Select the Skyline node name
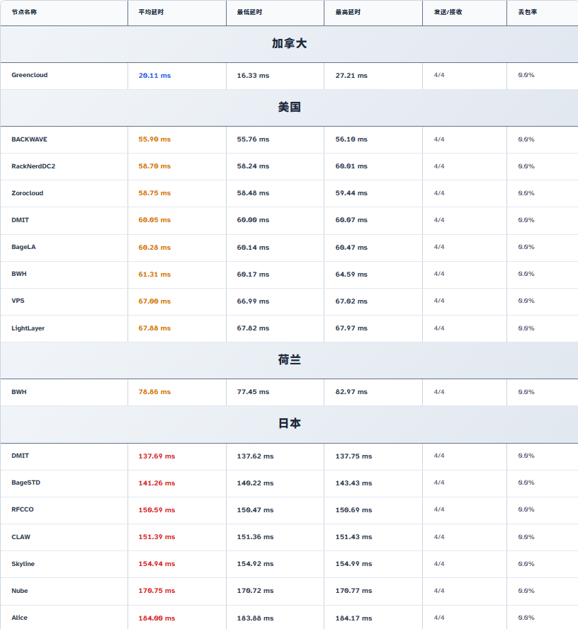Image resolution: width=578 pixels, height=629 pixels. pos(23,564)
